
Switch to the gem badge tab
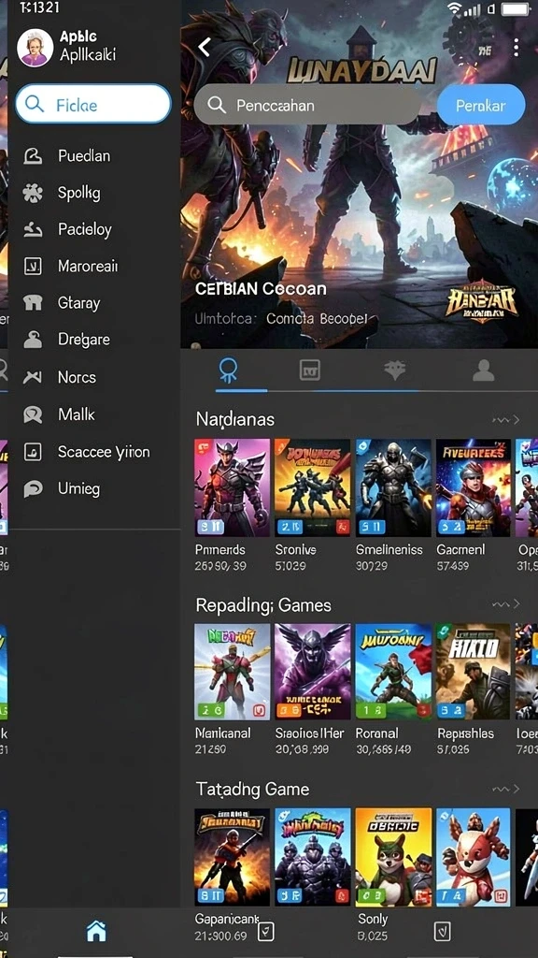(395, 370)
